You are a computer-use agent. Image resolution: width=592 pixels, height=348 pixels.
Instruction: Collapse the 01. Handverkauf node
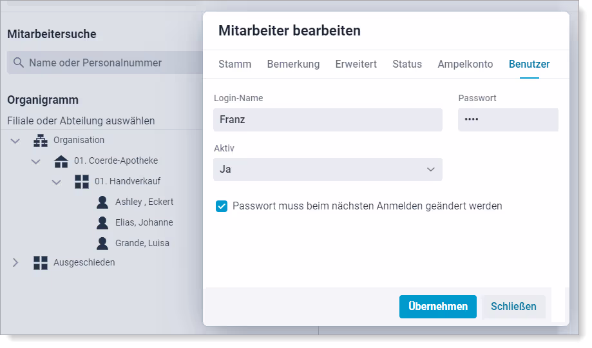coord(56,182)
